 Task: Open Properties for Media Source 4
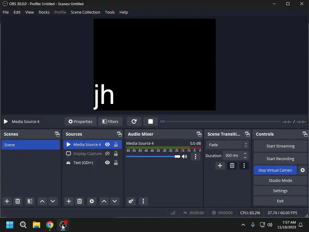click(x=80, y=121)
